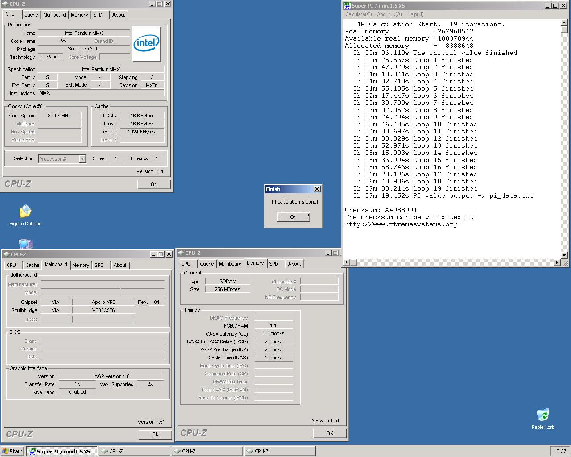Open Eigene Dateien desktop folder icon
Image resolution: width=571 pixels, height=457 pixels.
[25, 215]
